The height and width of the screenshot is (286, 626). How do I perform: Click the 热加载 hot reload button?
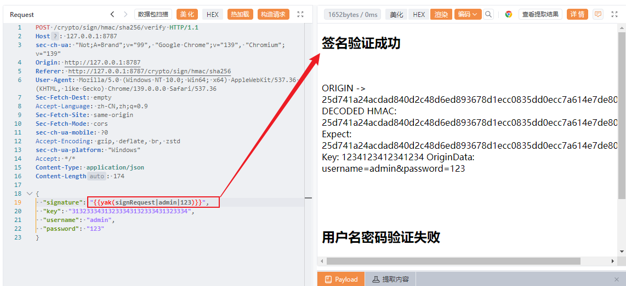(x=240, y=14)
